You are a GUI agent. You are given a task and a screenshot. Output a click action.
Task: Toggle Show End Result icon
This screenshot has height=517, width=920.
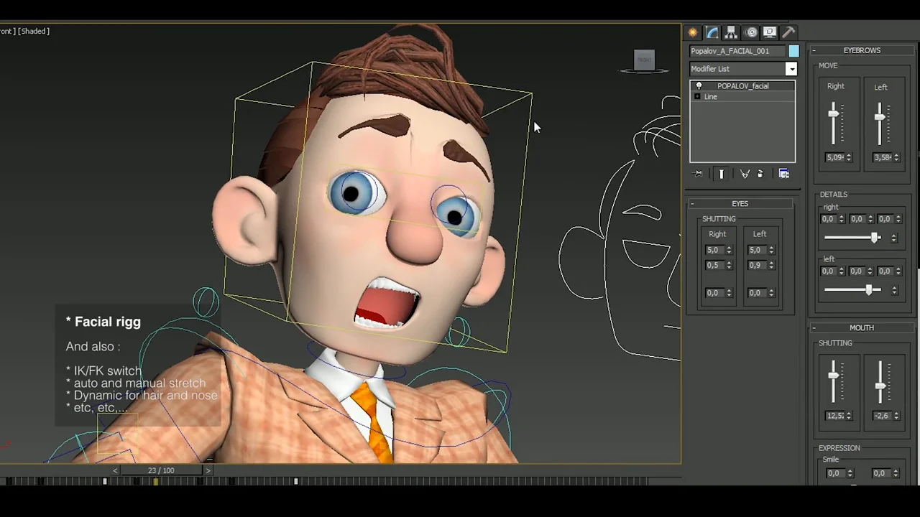click(x=722, y=174)
